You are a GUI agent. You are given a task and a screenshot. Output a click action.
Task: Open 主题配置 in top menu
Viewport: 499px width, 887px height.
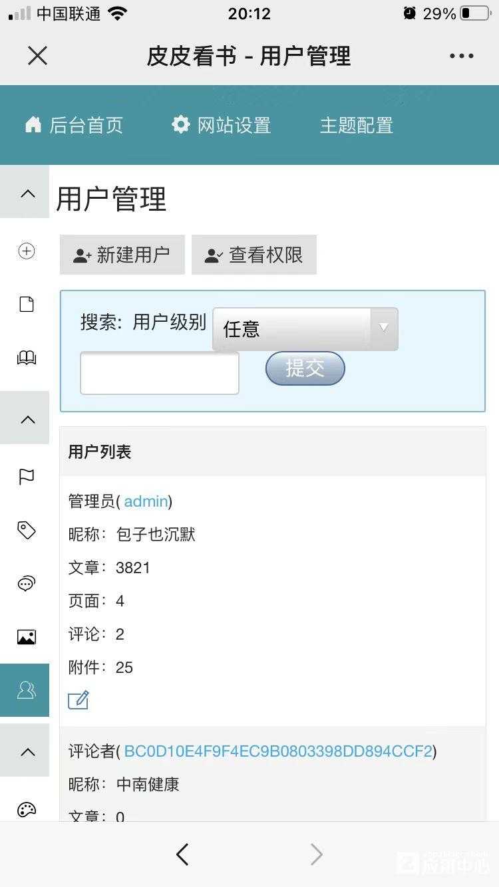point(357,125)
